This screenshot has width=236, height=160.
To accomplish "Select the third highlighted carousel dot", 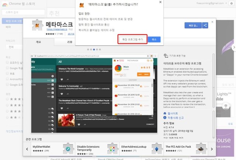I will click(94, 49).
